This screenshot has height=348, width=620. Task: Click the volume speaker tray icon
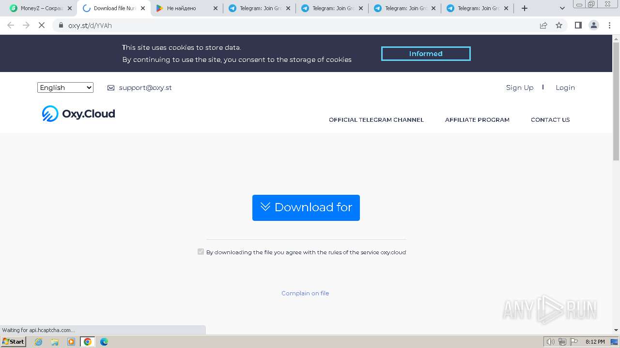pyautogui.click(x=551, y=342)
